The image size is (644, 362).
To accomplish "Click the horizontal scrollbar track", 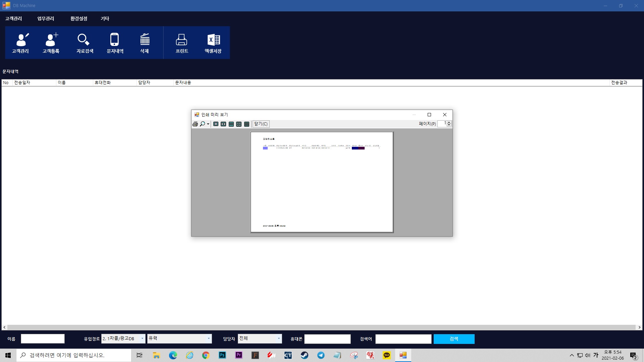I will [x=321, y=327].
